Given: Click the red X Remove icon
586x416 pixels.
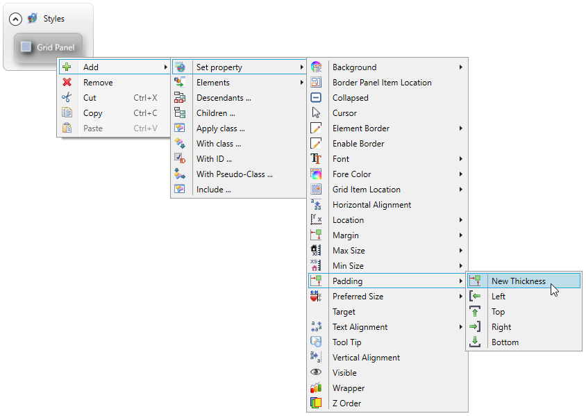Looking at the screenshot, I should pyautogui.click(x=67, y=83).
